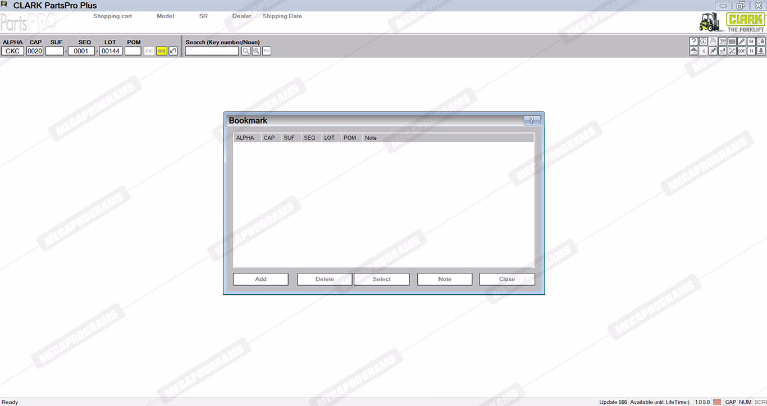The height and width of the screenshot is (406, 767).
Task: Click the US flag language icon
Action: tap(717, 402)
